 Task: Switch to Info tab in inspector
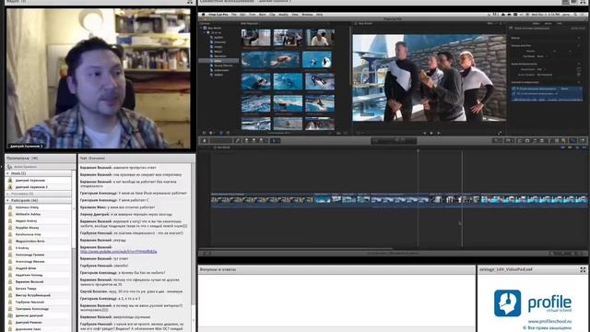click(x=560, y=23)
